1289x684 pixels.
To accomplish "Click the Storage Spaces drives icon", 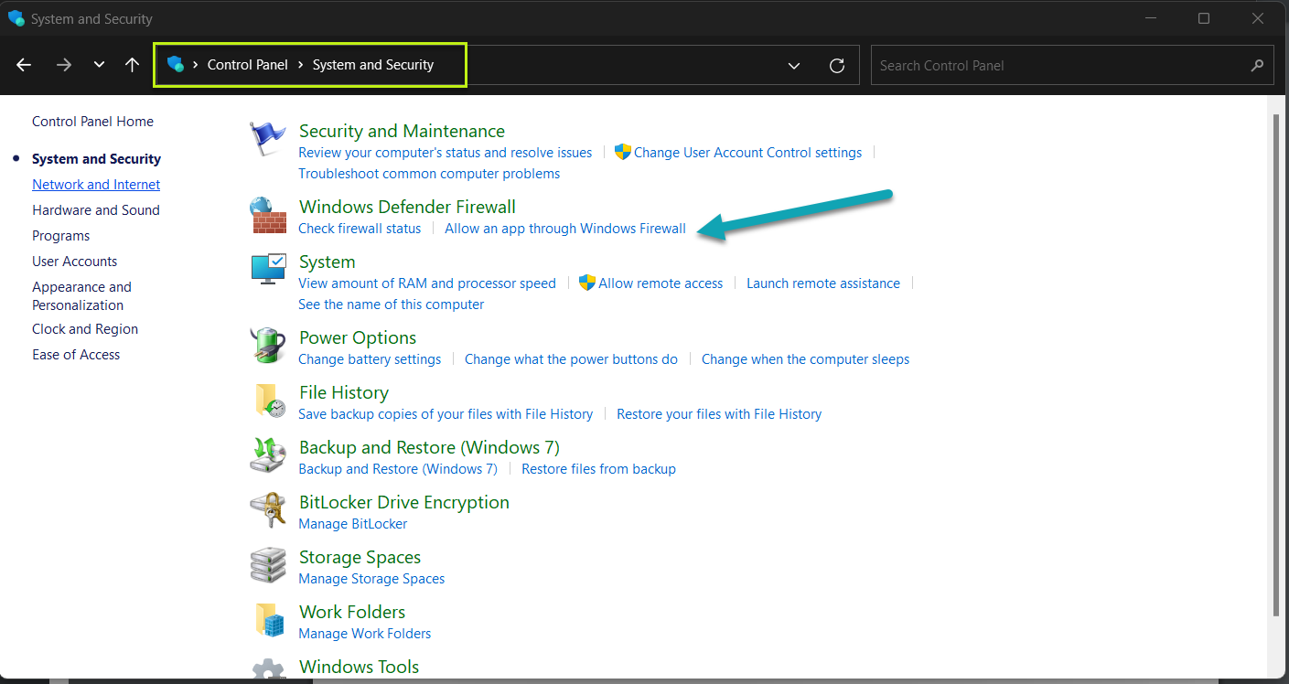I will 268,565.
